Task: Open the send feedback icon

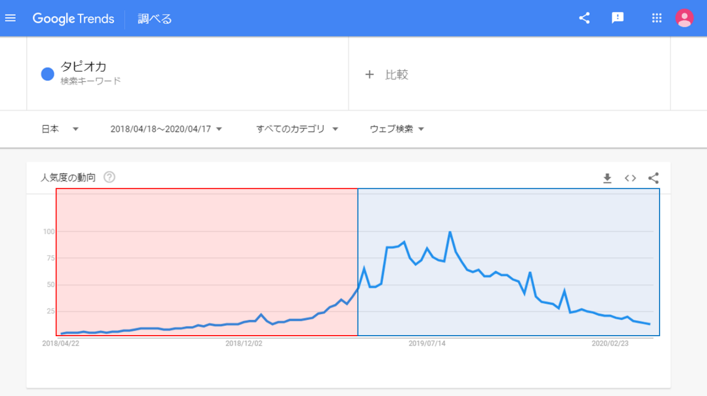Action: pyautogui.click(x=617, y=18)
